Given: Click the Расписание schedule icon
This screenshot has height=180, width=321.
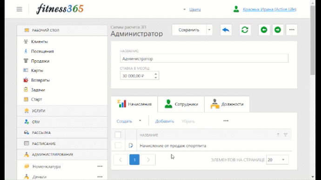Looking at the screenshot, I should [x=27, y=143].
